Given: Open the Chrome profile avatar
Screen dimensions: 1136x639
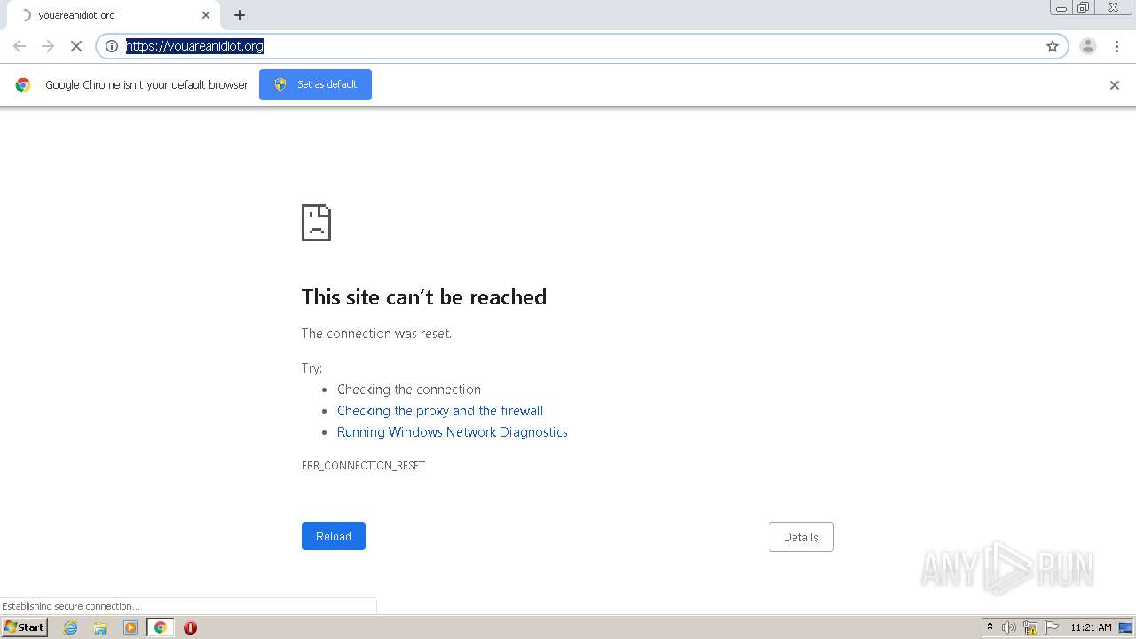Looking at the screenshot, I should (1088, 46).
